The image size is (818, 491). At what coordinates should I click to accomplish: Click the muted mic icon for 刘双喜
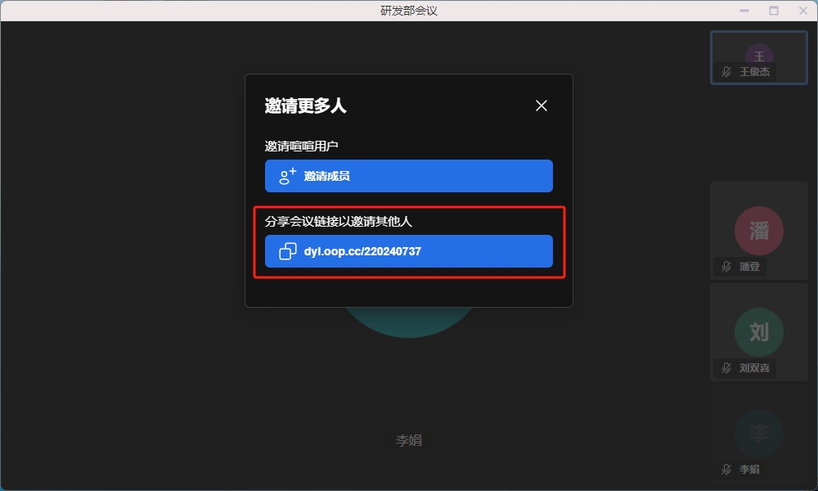tap(726, 368)
